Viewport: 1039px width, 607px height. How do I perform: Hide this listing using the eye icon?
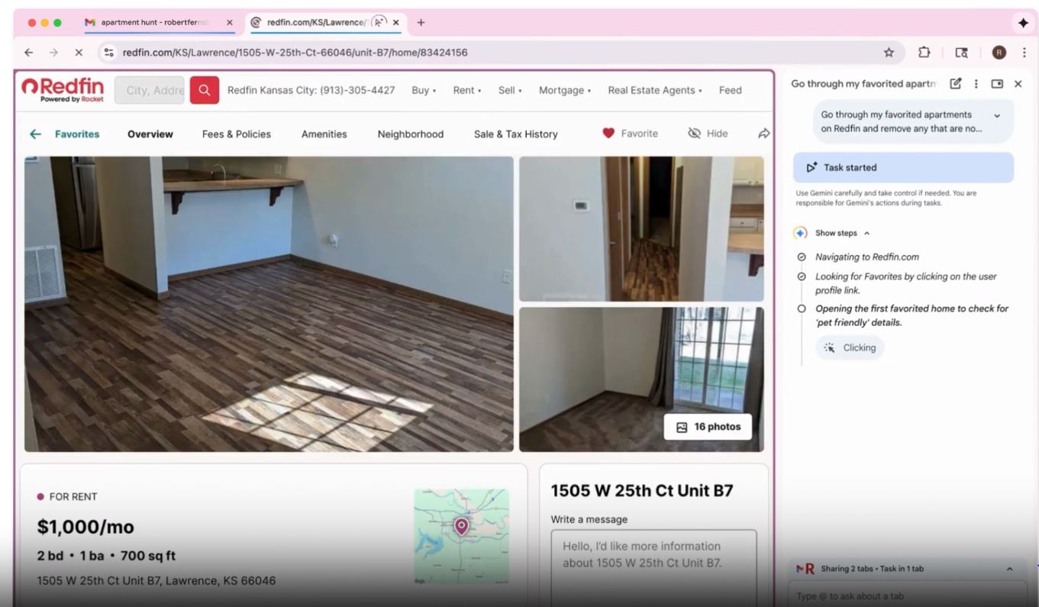(x=695, y=133)
